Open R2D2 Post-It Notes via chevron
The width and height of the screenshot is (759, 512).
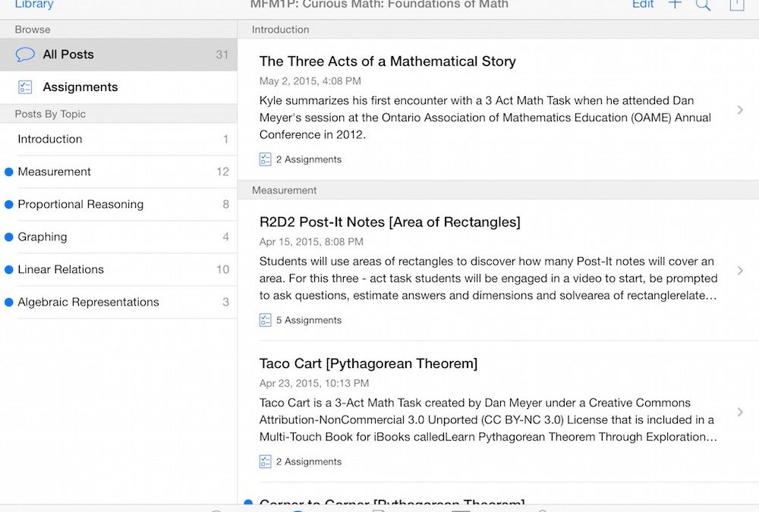(740, 271)
